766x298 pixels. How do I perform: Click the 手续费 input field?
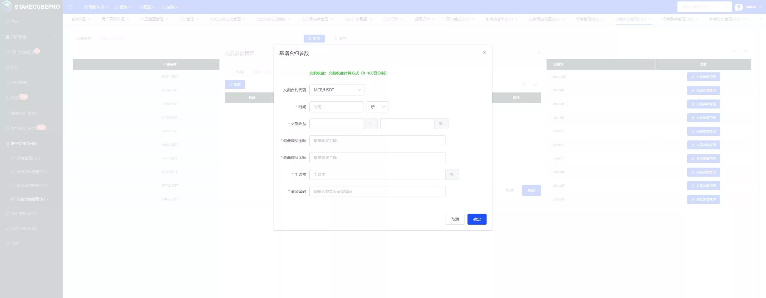click(377, 174)
